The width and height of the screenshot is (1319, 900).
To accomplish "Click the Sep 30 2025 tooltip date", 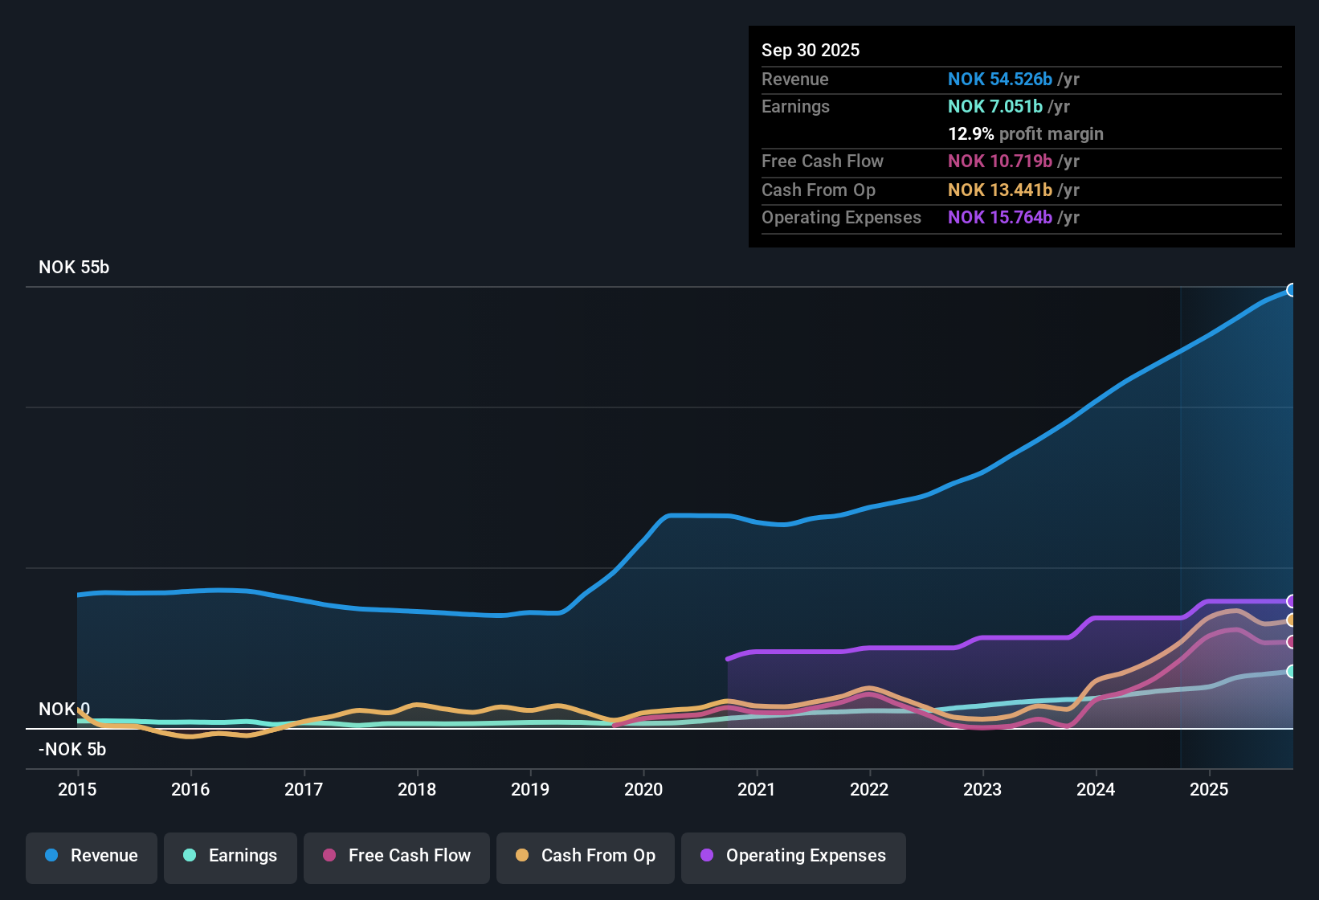I will click(x=811, y=50).
